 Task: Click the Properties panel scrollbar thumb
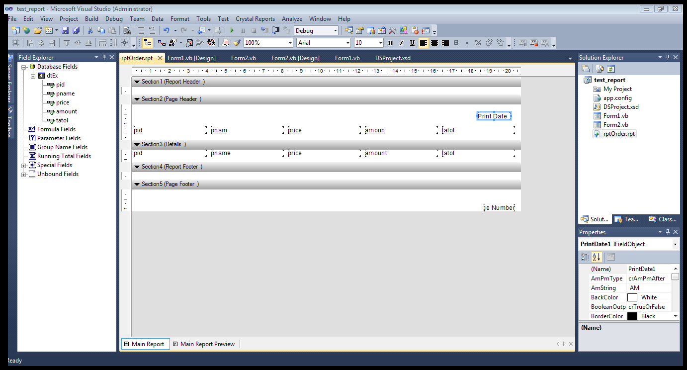pos(675,277)
